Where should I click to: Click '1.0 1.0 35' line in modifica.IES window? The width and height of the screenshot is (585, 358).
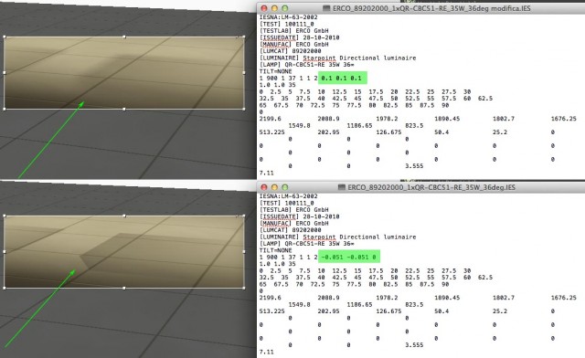tap(277, 85)
